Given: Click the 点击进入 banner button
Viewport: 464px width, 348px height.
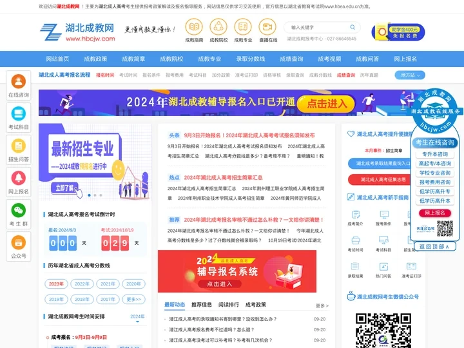Looking at the screenshot, I should click(x=326, y=104).
